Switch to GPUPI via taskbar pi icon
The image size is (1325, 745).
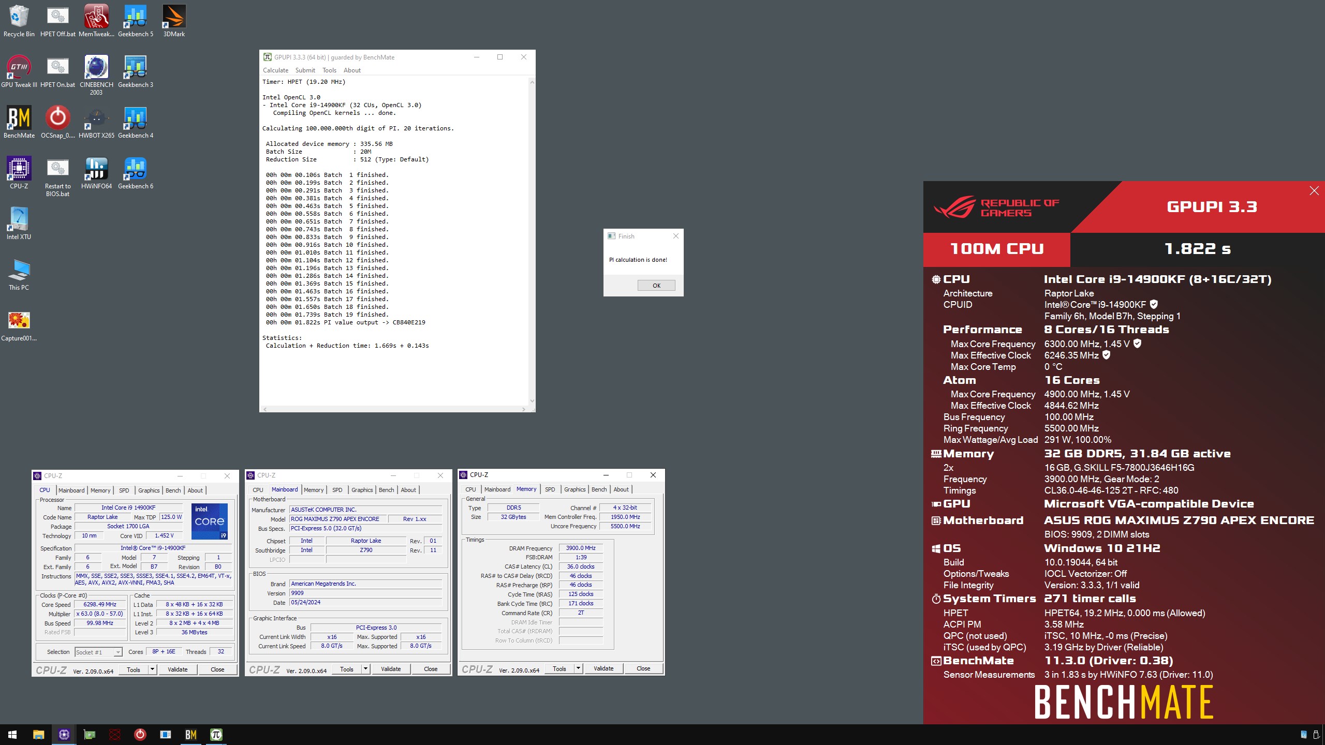point(216,735)
